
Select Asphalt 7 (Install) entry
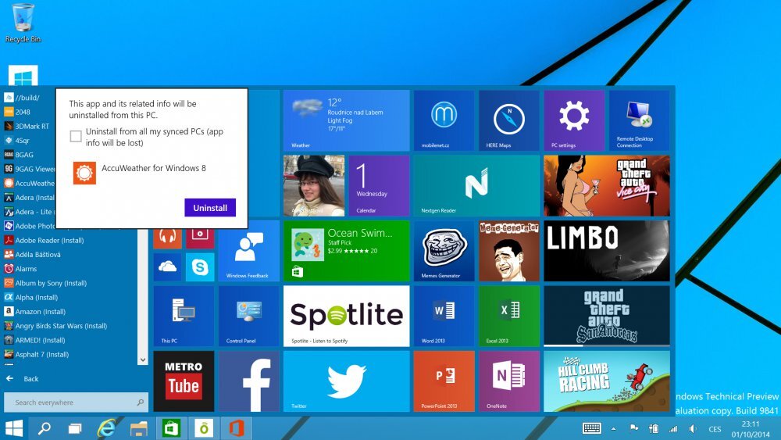[x=37, y=354]
